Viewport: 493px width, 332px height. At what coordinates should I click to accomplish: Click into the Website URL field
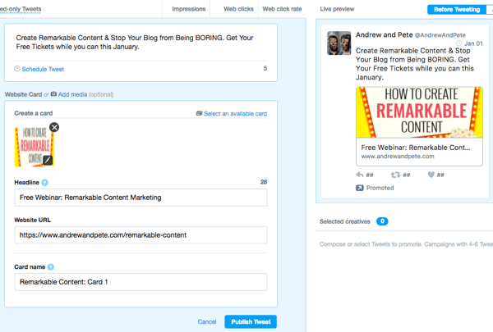(141, 235)
